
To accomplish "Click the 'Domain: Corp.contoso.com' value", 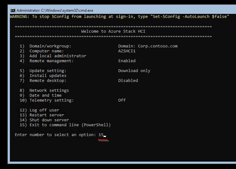I will [x=148, y=46].
